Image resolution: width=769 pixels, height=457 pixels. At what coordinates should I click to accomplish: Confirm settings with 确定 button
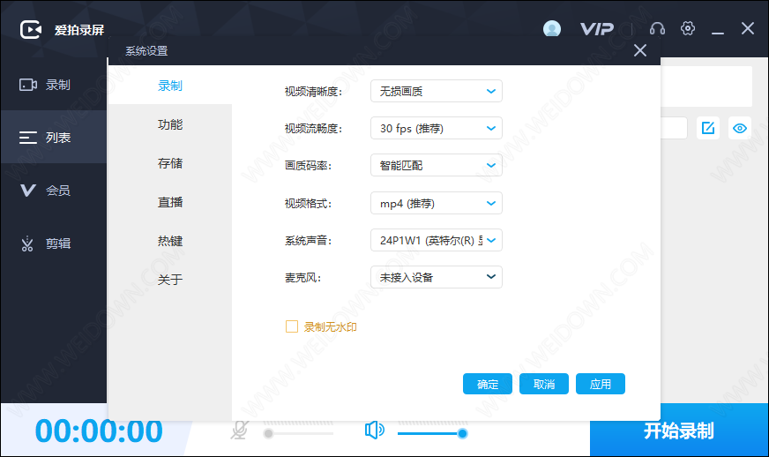(488, 384)
